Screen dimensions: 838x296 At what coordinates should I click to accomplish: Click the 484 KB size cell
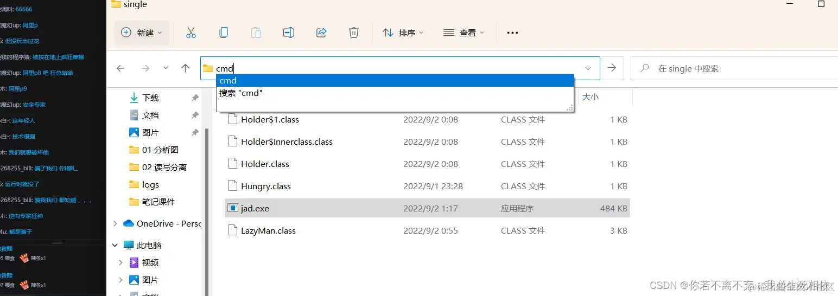tap(614, 208)
